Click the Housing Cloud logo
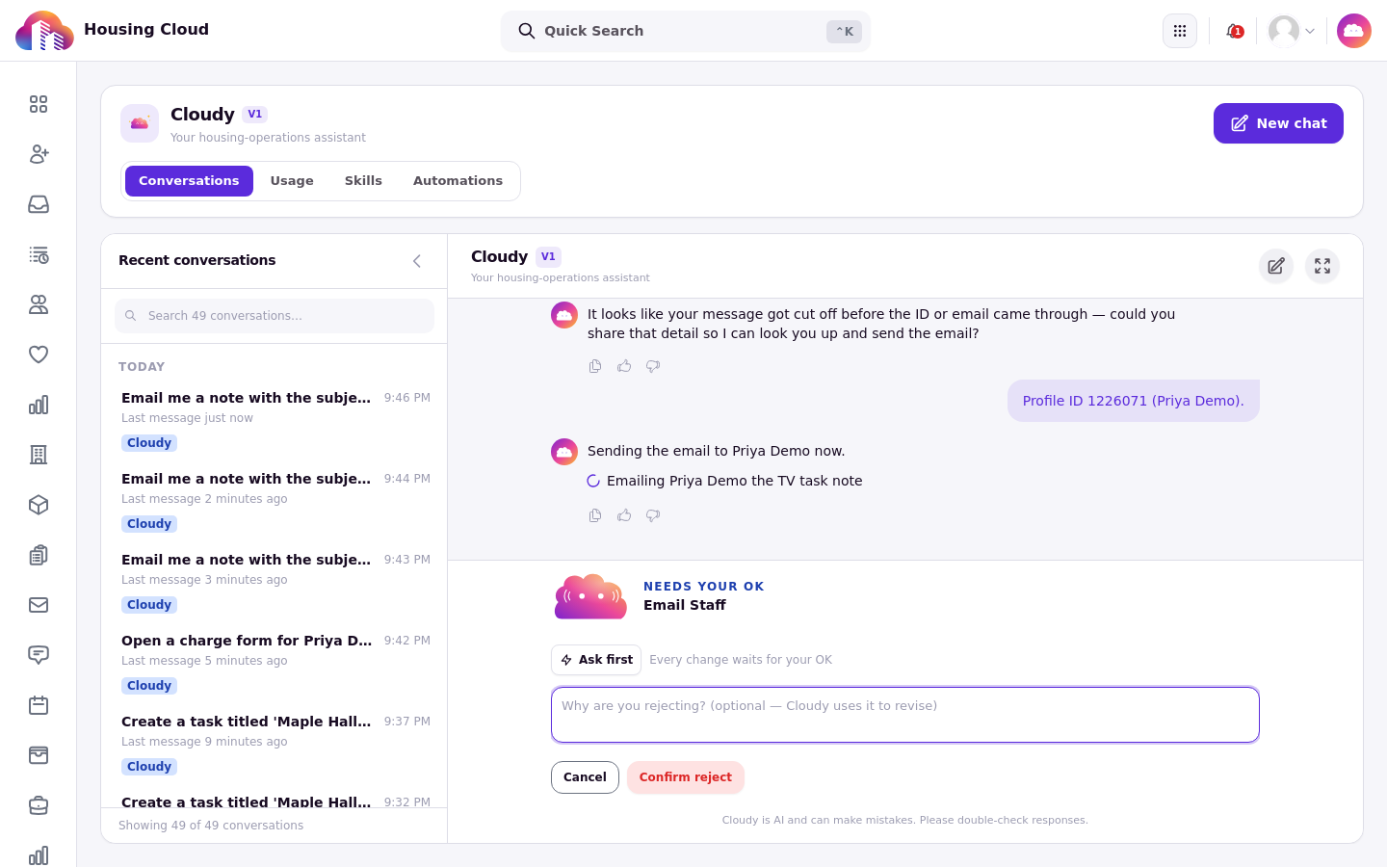This screenshot has width=1387, height=867. pyautogui.click(x=44, y=31)
